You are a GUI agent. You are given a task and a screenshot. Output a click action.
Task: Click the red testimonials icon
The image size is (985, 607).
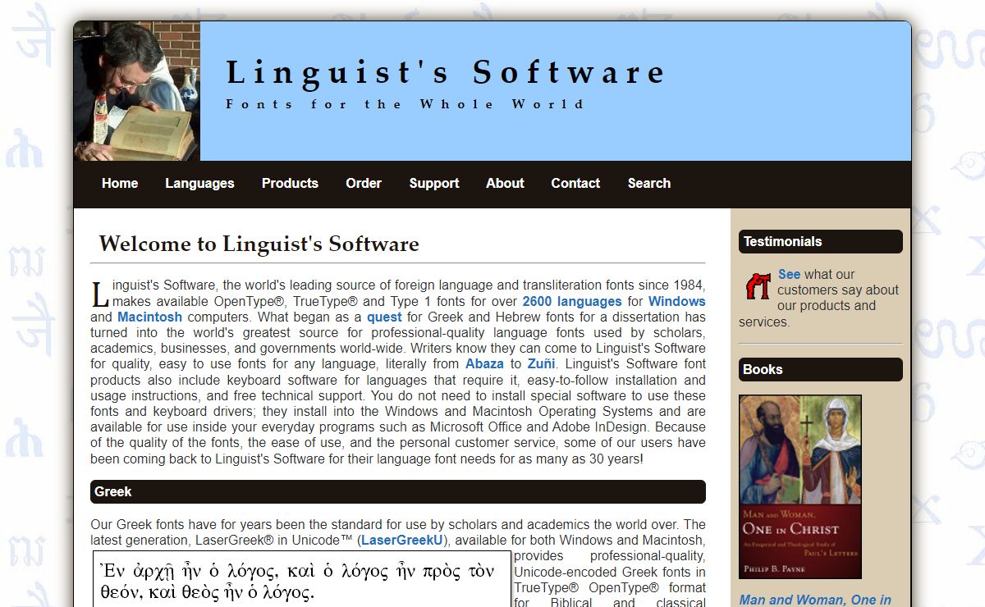758,286
